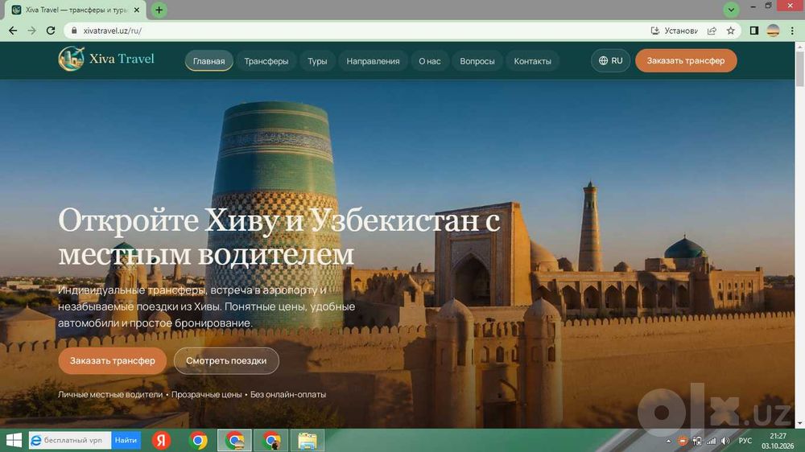The height and width of the screenshot is (452, 805).
Task: Open the third Chrome profile taskbar icon
Action: 271,440
